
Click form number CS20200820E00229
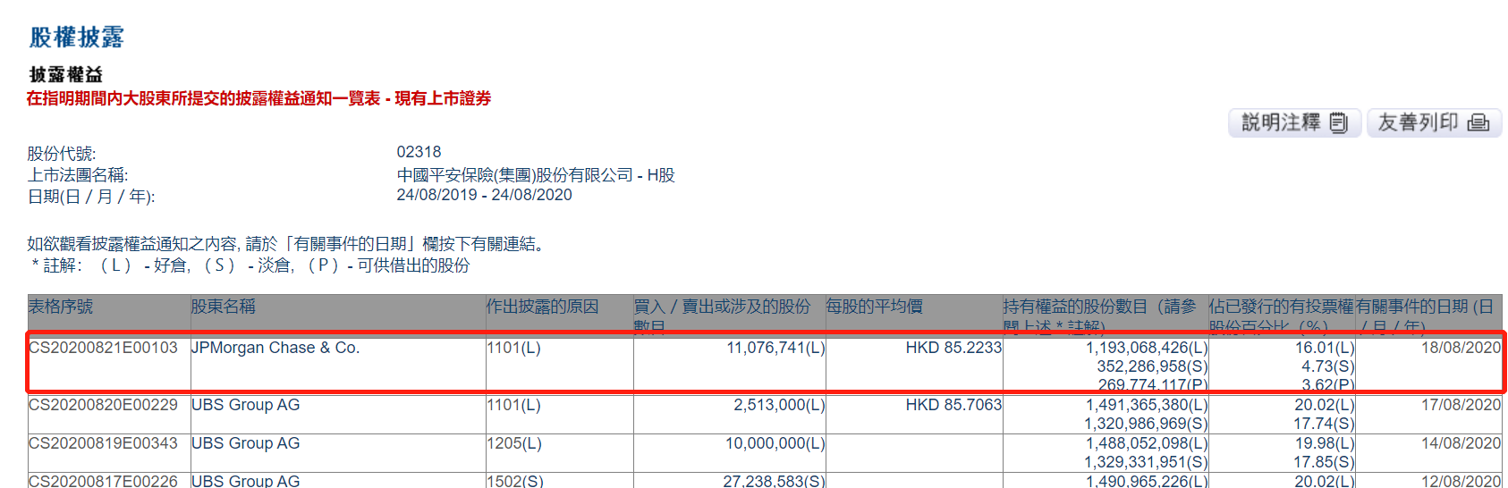click(103, 405)
